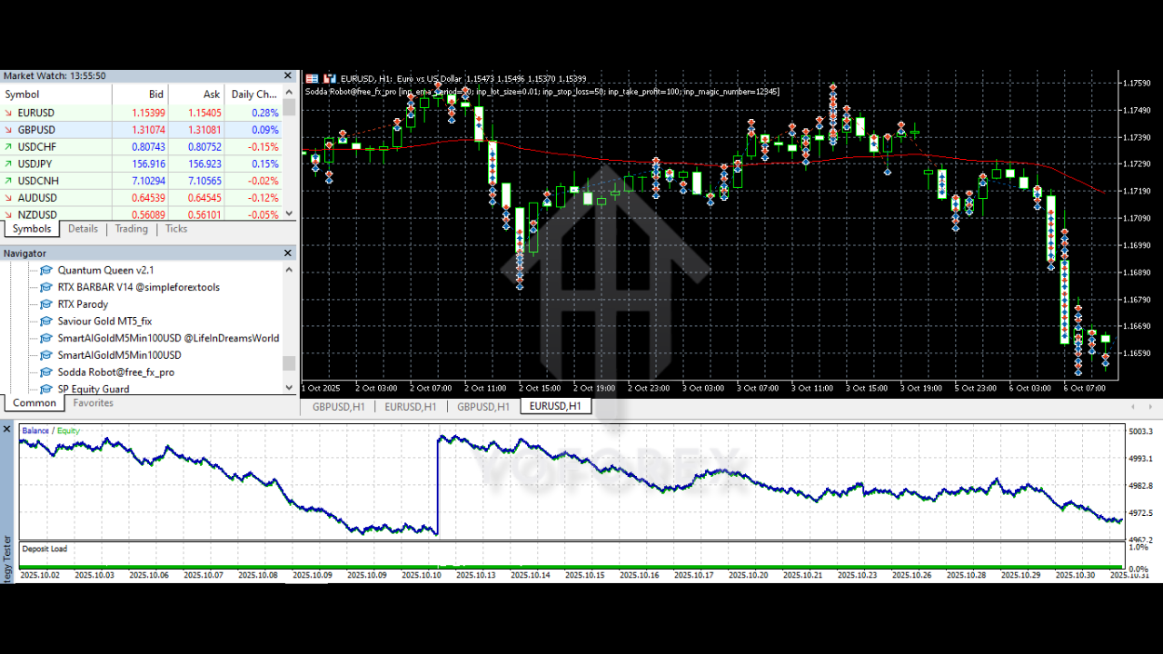The height and width of the screenshot is (654, 1163).
Task: Click the red down-arrow icon beside EURUSD
Action: point(9,113)
